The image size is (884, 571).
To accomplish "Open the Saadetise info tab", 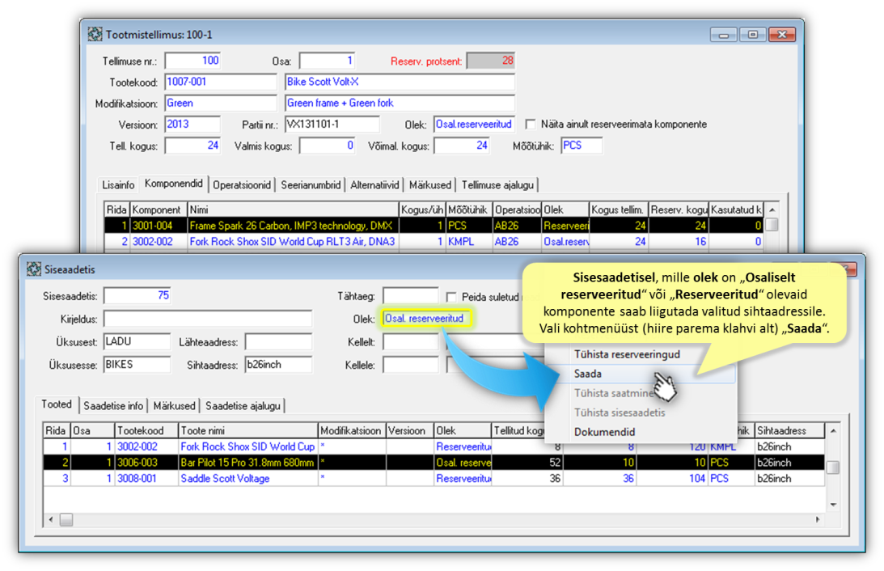I will pyautogui.click(x=113, y=406).
